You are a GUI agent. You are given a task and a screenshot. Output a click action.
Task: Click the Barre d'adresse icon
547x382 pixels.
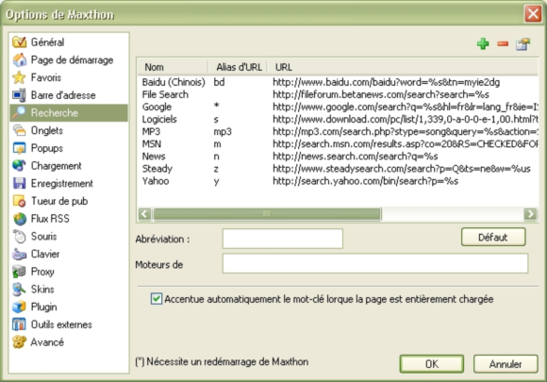[x=19, y=95]
